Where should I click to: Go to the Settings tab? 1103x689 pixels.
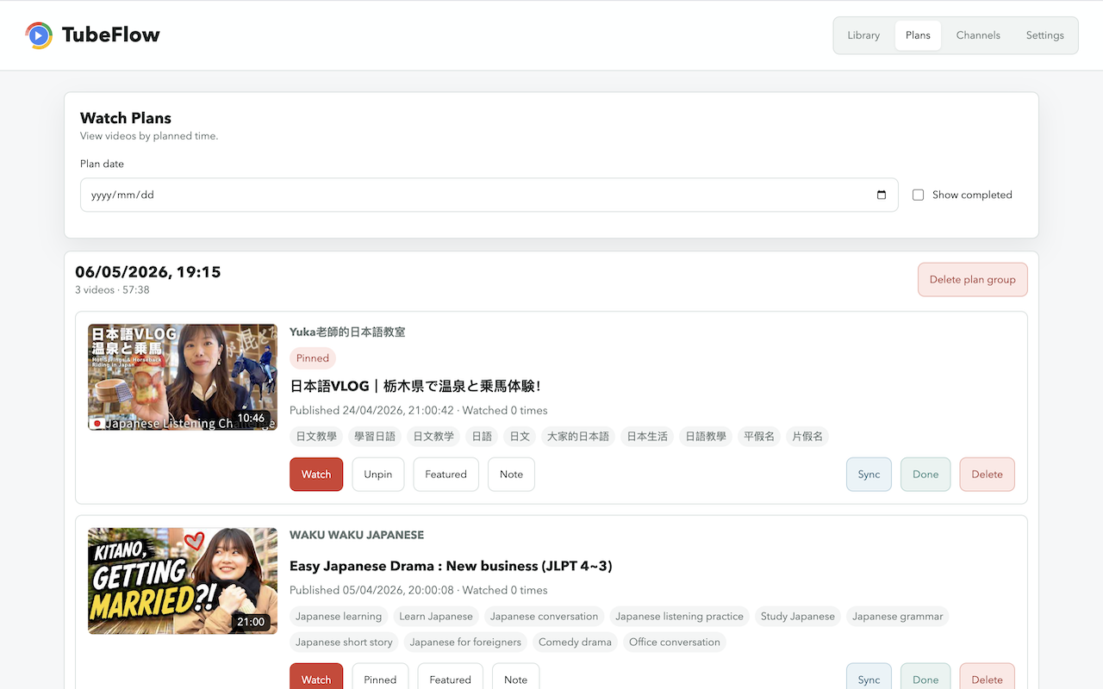tap(1044, 35)
